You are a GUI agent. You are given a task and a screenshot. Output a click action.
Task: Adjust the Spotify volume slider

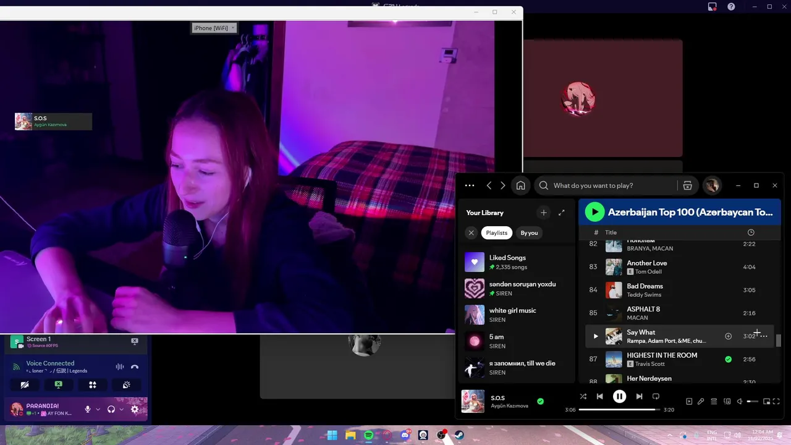(x=753, y=402)
